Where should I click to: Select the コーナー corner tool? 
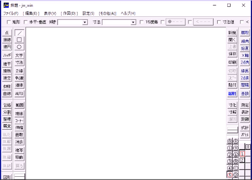click(x=19, y=121)
